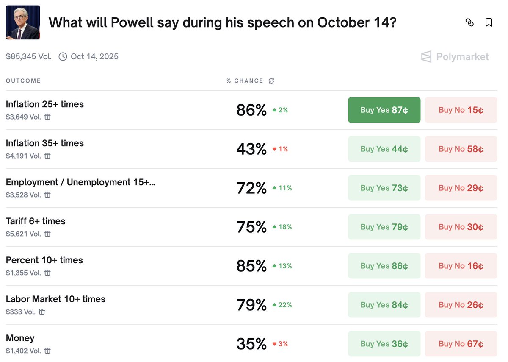
Task: Click gift icon under Tariff 6+ times
Action: click(47, 234)
